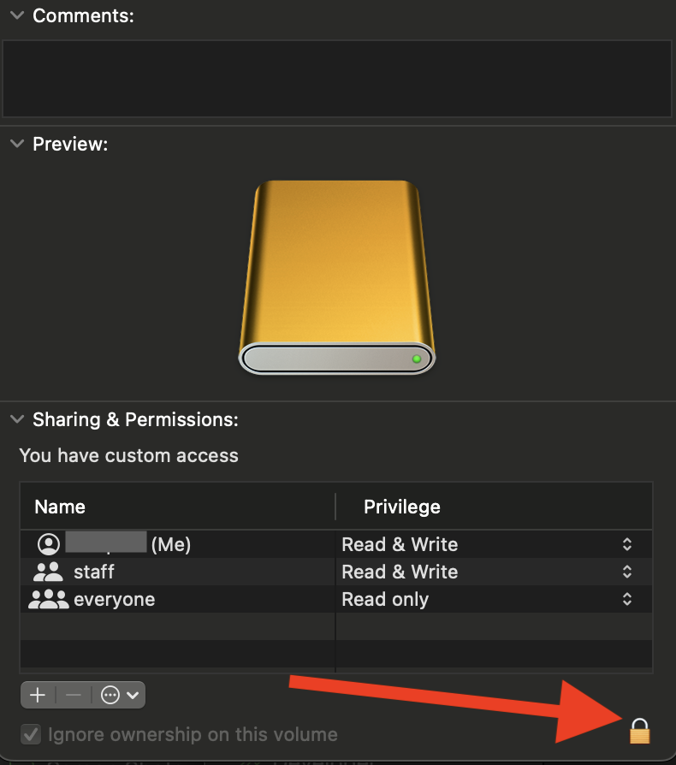
Task: Toggle Ignore ownership on this volume checkbox
Action: 31,734
